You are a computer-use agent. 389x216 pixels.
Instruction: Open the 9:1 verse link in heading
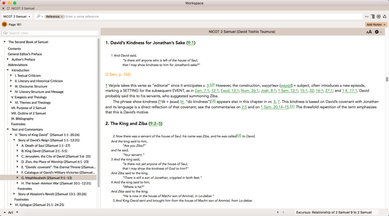pyautogui.click(x=191, y=43)
